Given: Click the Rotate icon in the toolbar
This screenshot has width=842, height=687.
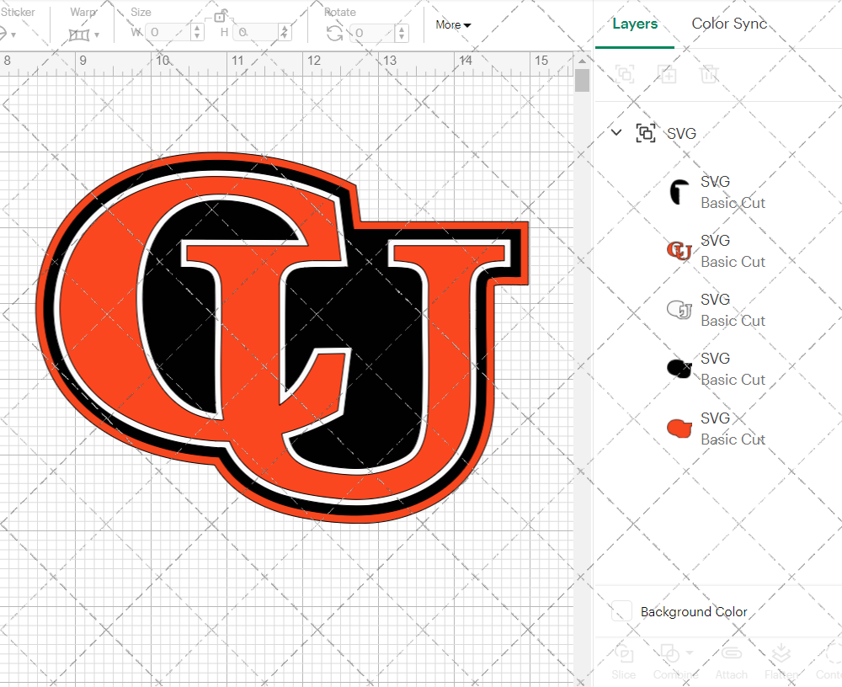Looking at the screenshot, I should [x=334, y=33].
